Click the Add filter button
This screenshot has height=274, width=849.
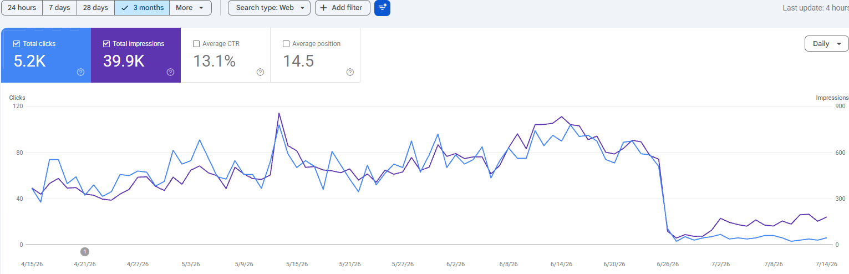(x=343, y=8)
